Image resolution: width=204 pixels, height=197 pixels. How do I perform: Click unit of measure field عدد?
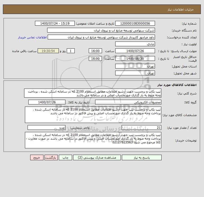[x=46, y=127]
